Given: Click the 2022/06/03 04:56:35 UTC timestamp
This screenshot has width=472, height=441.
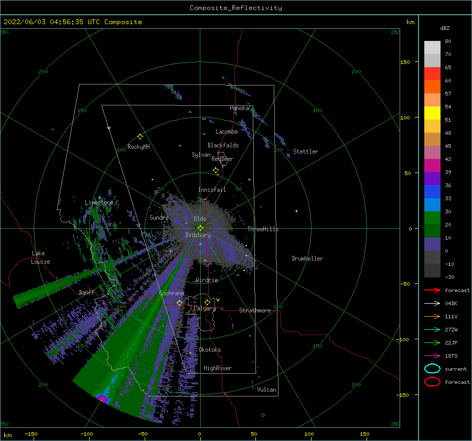Looking at the screenshot, I should click(x=73, y=22).
